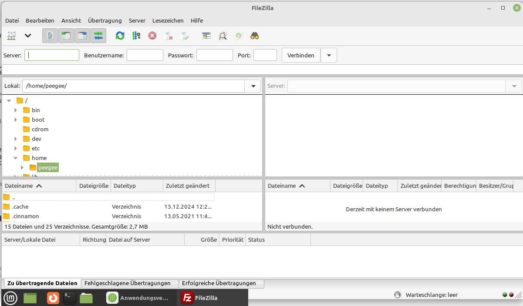Toggle message log display button
This screenshot has height=306, width=523.
click(x=51, y=36)
